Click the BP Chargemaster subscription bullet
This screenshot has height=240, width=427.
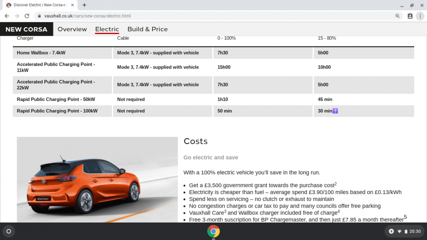pyautogui.click(x=298, y=219)
